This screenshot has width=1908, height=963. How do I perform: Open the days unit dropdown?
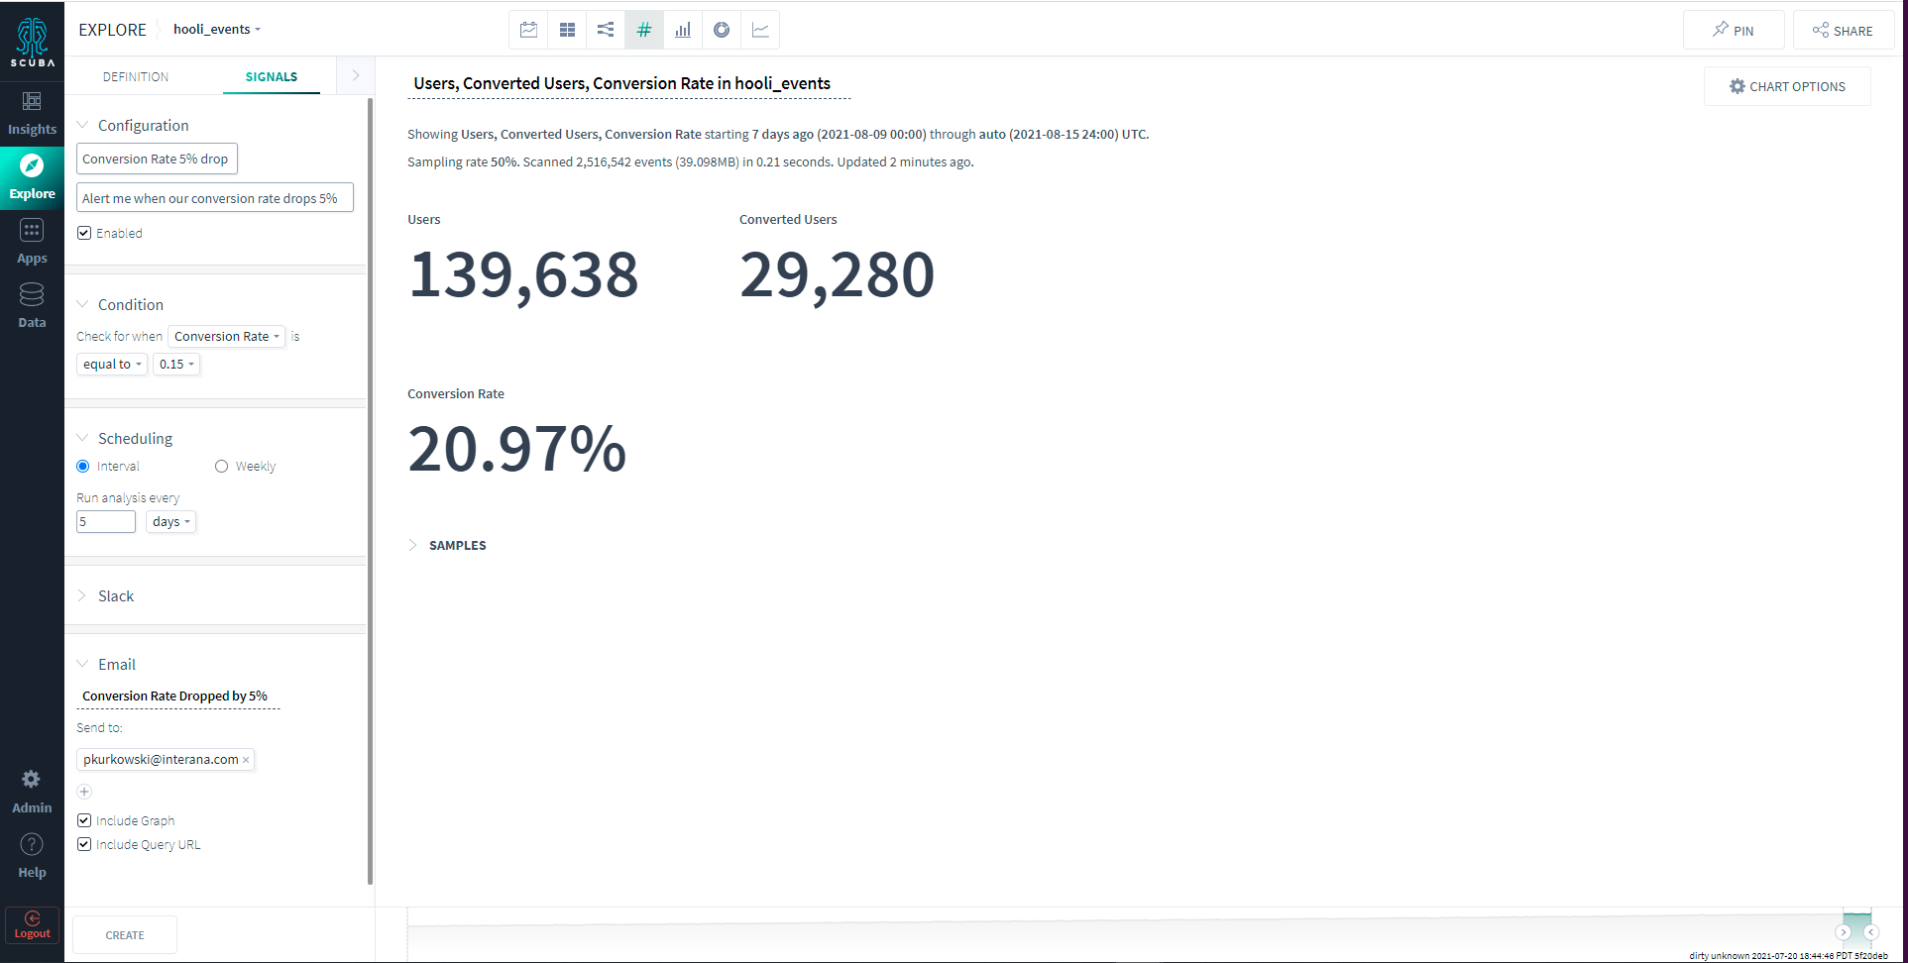(170, 522)
